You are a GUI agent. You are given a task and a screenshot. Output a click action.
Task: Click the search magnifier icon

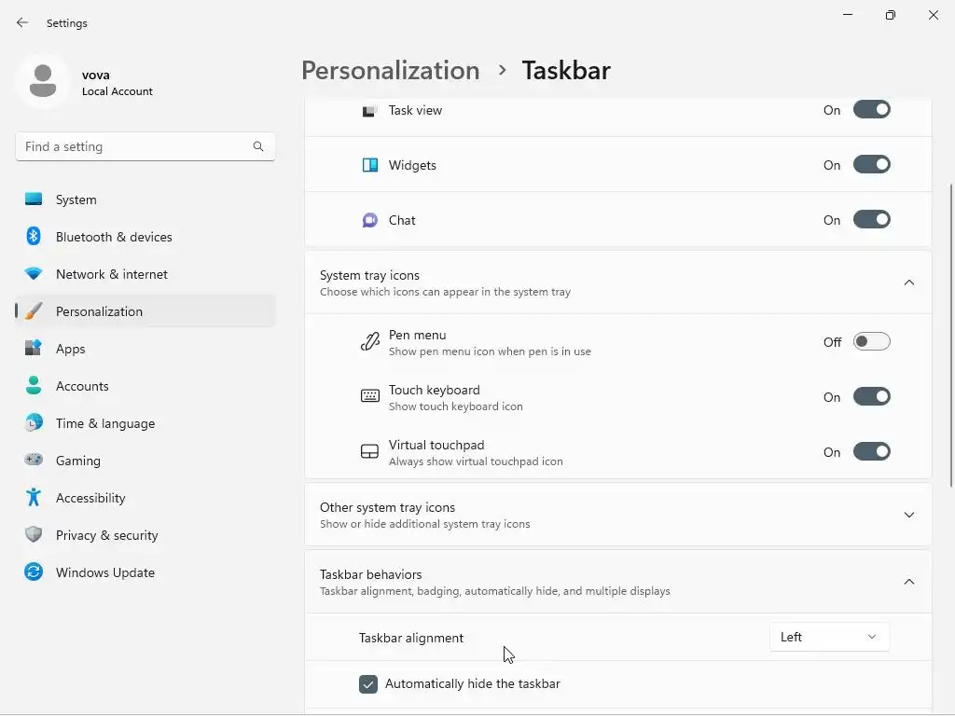(258, 146)
